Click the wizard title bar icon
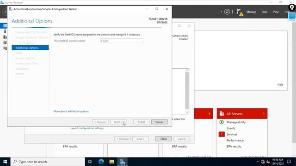The height and width of the screenshot is (166, 296). [x=11, y=9]
